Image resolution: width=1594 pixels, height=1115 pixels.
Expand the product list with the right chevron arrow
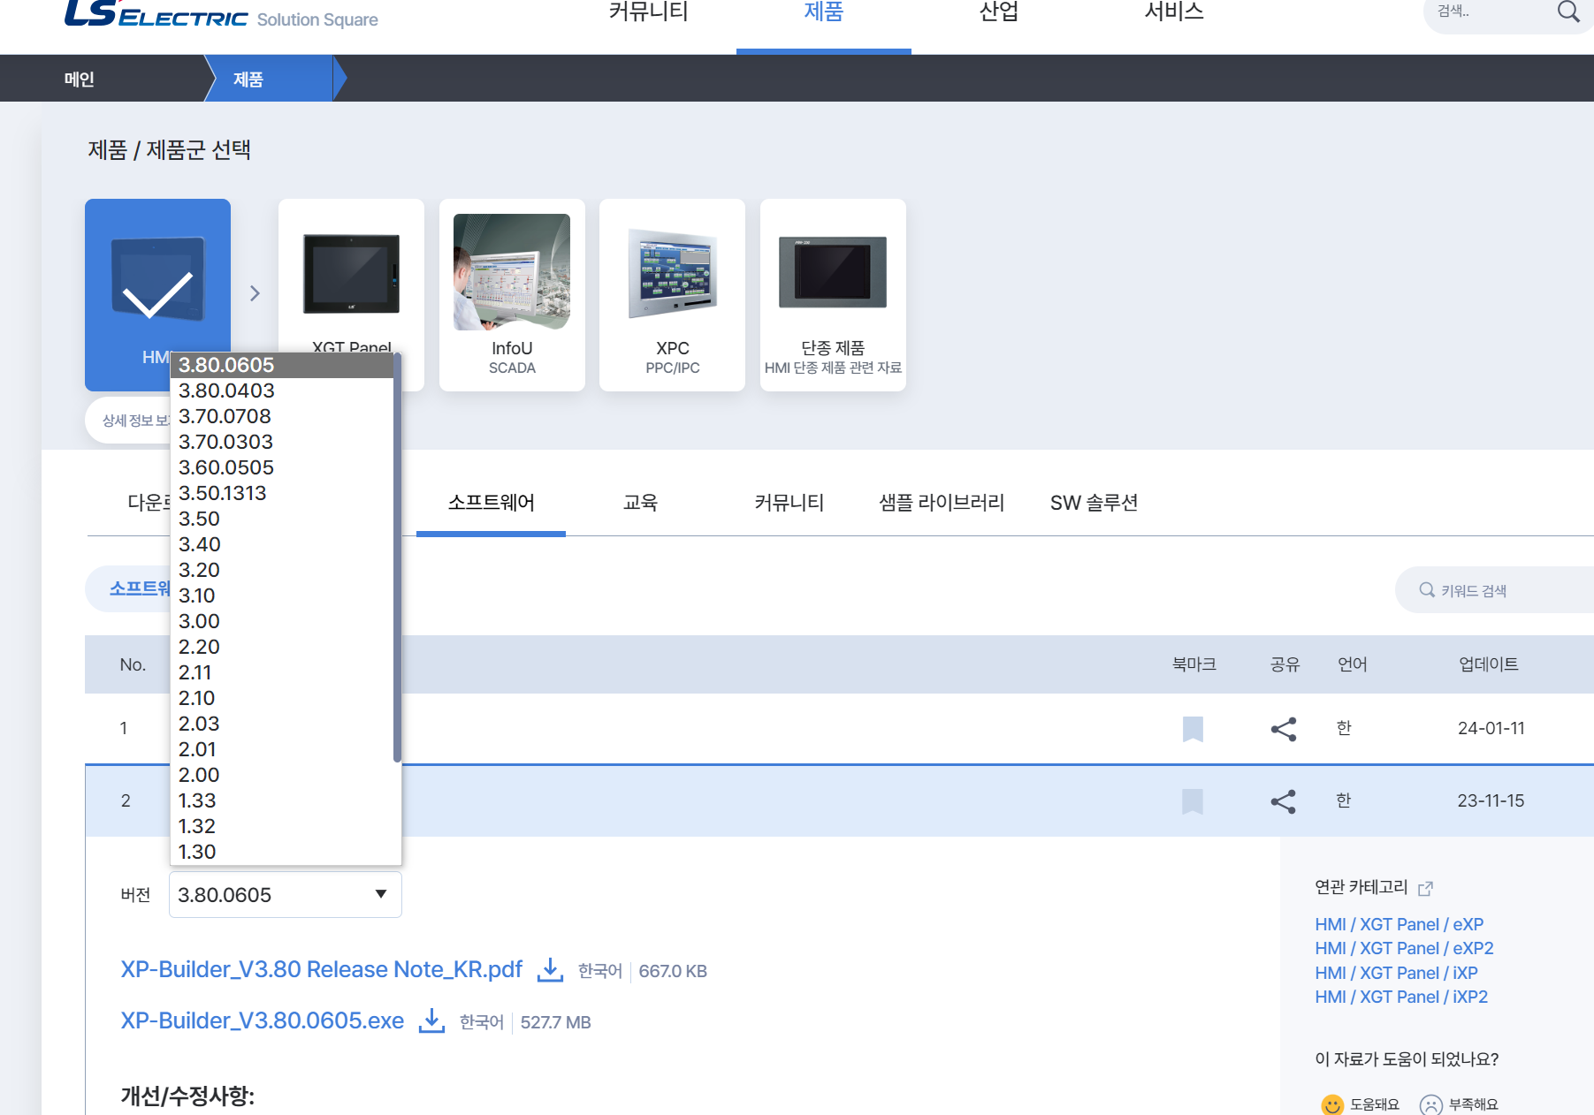tap(255, 292)
